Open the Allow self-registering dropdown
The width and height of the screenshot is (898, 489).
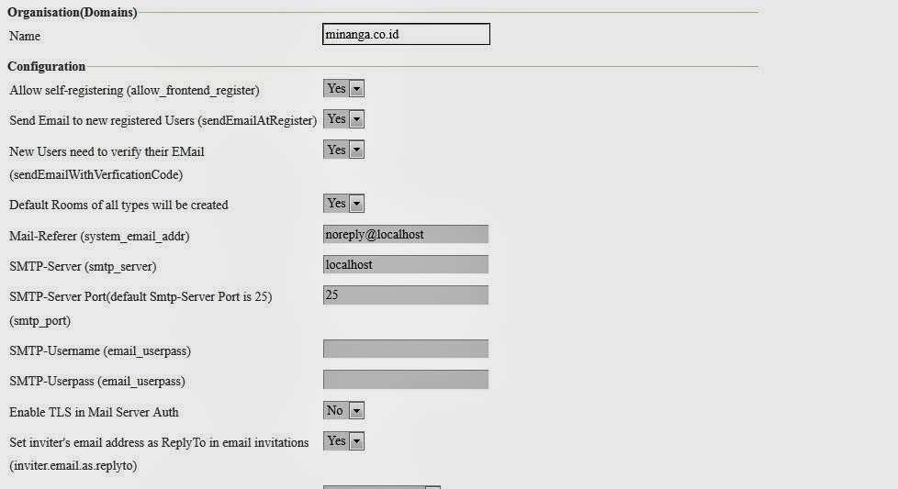(344, 88)
